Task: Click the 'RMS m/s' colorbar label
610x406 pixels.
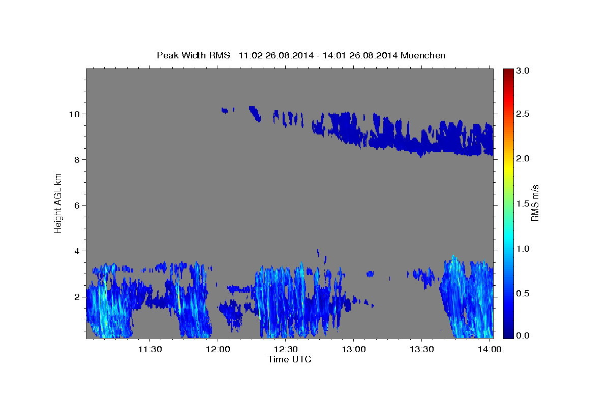Action: coord(535,203)
